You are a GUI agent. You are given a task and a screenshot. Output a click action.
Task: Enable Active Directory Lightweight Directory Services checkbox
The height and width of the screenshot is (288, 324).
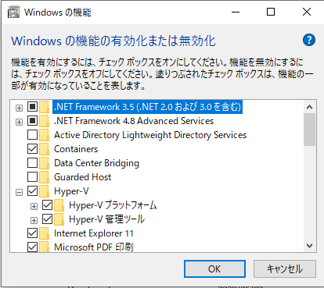coord(32,135)
